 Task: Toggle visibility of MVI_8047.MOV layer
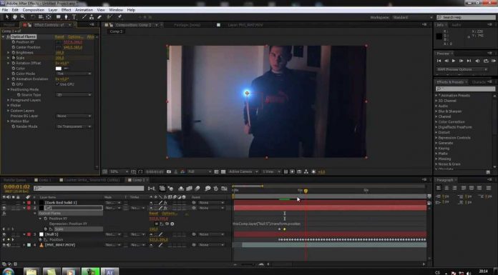point(4,245)
